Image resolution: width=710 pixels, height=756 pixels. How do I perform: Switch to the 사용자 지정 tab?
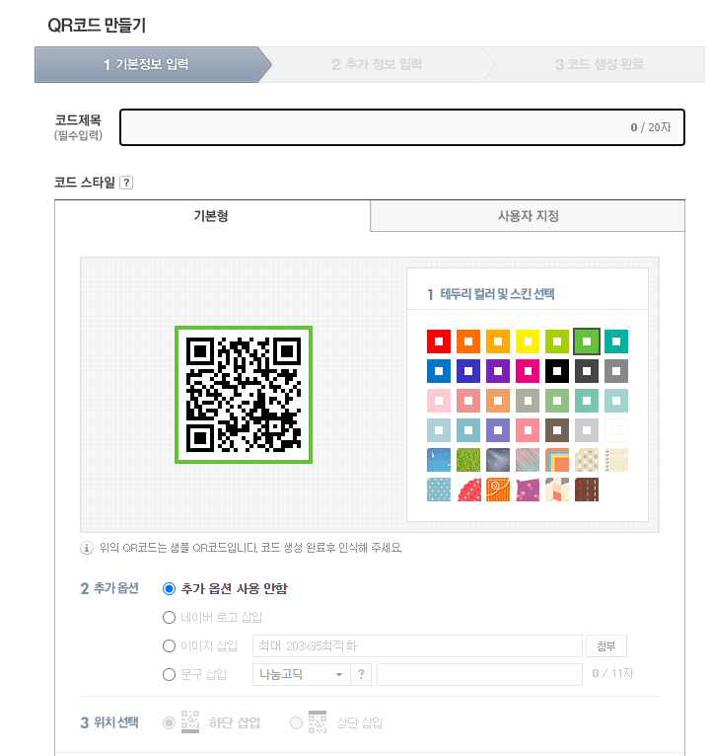coord(528,215)
